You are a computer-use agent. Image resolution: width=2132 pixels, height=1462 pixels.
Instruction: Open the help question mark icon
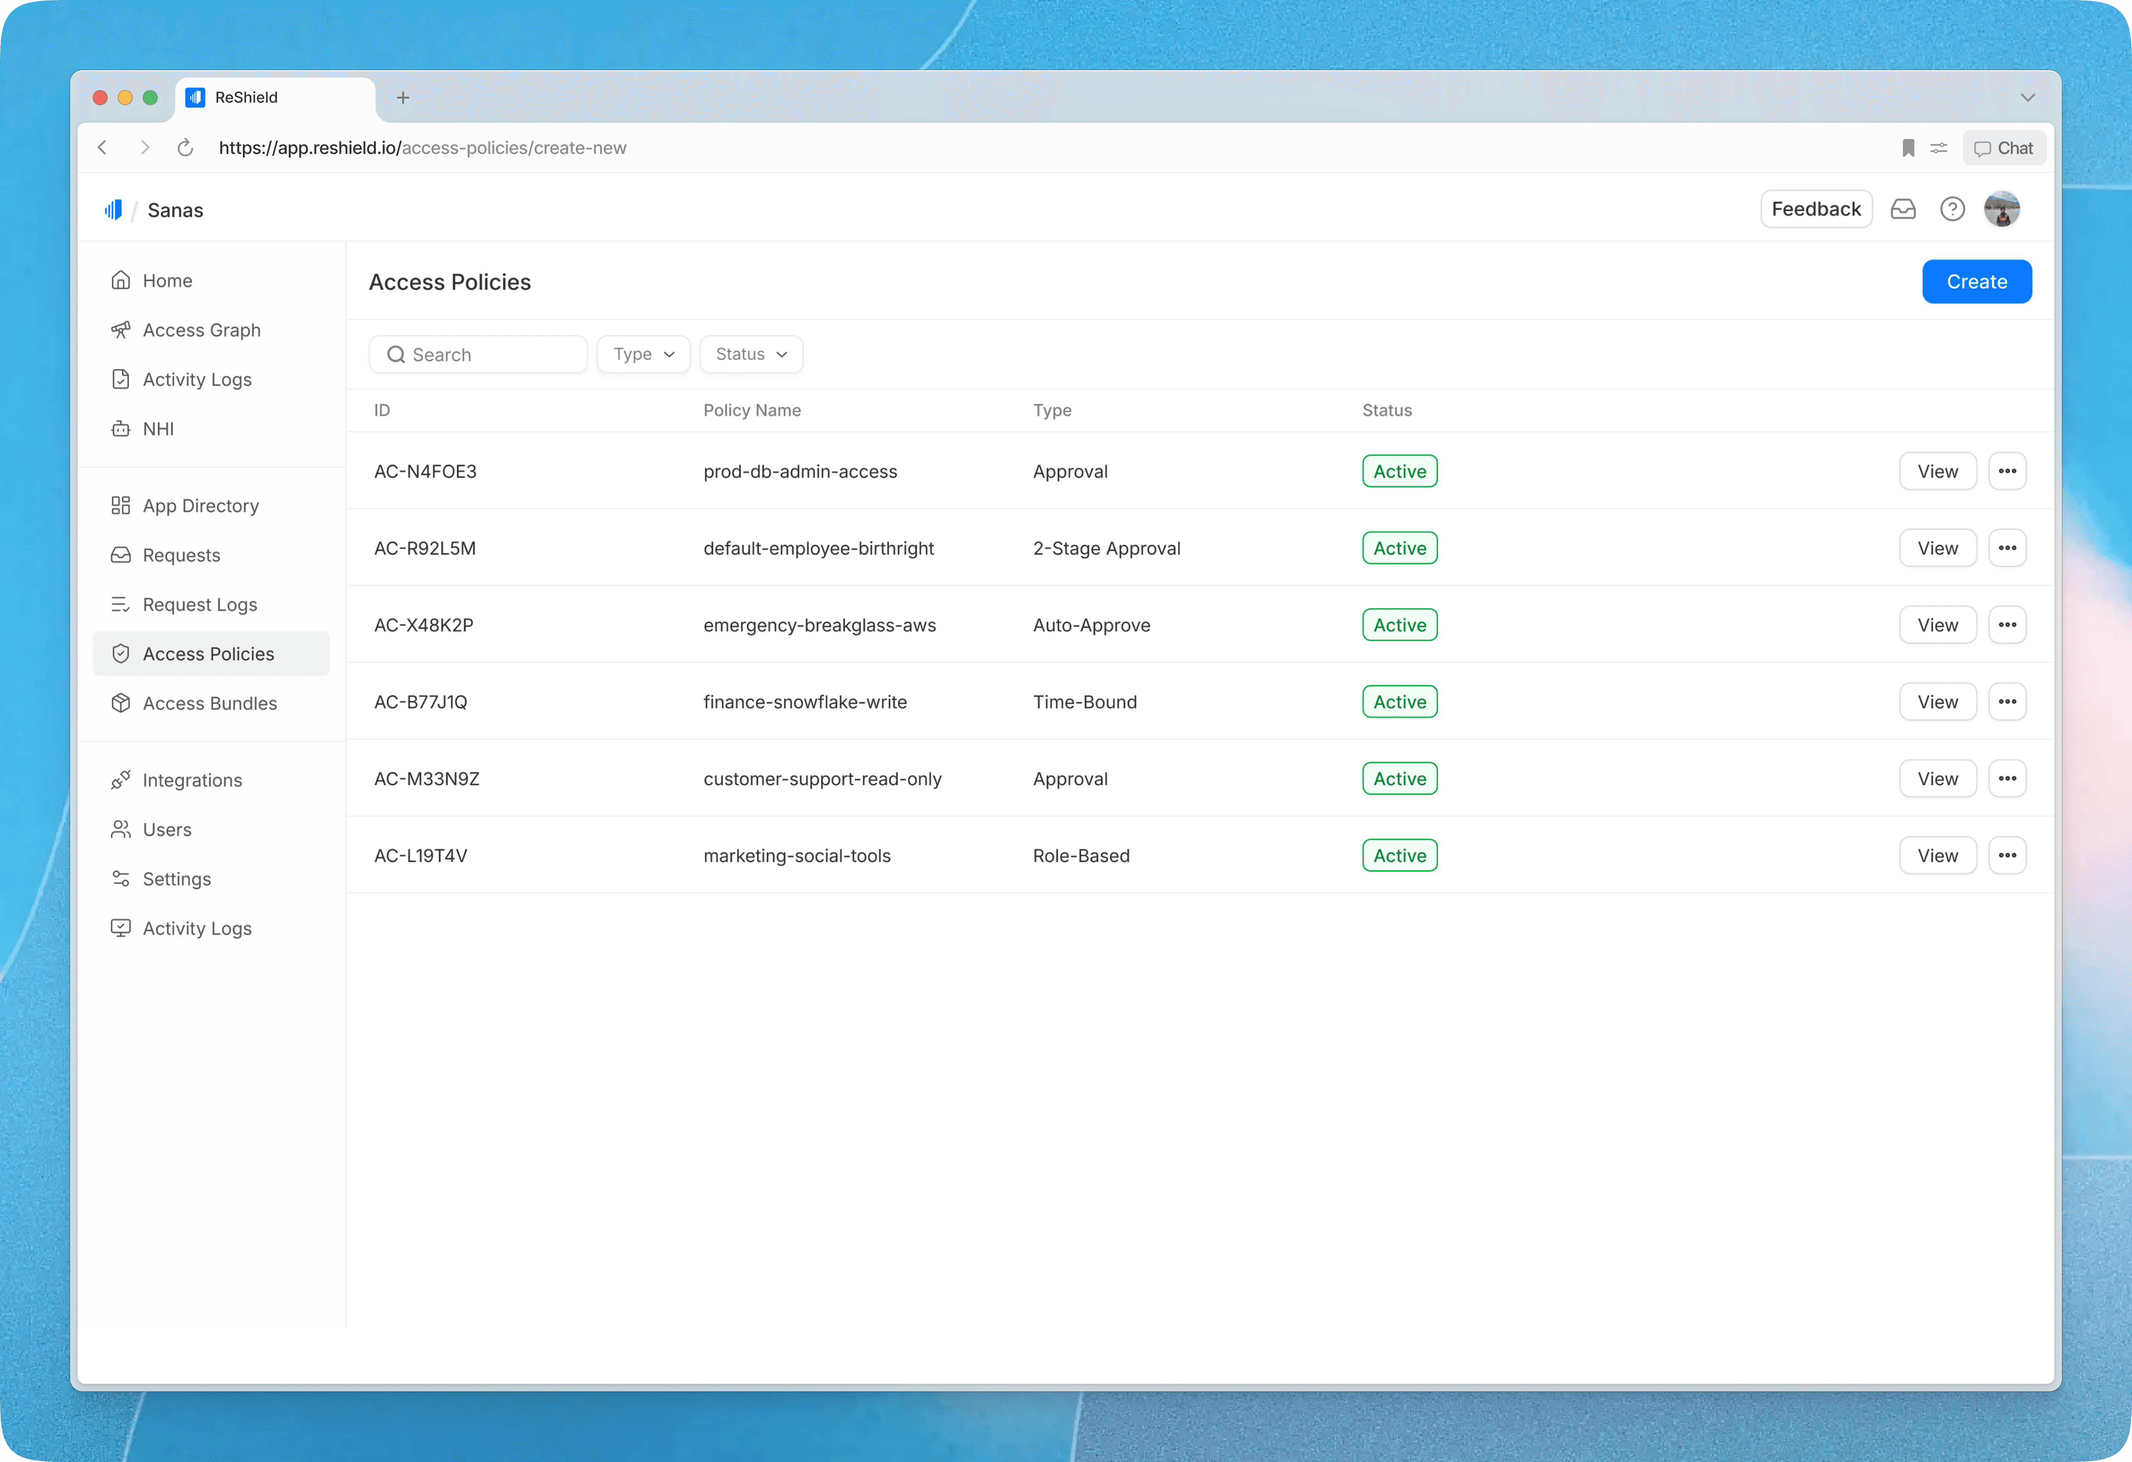click(1952, 209)
